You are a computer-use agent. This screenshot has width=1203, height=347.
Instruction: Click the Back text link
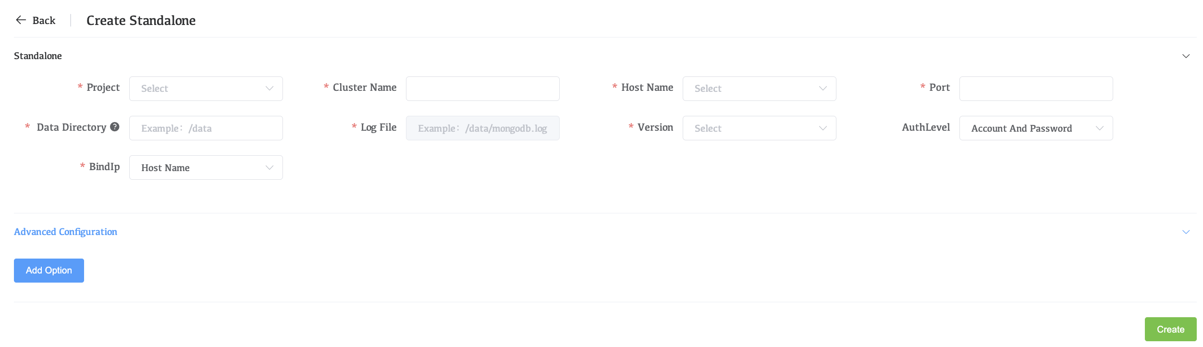44,21
